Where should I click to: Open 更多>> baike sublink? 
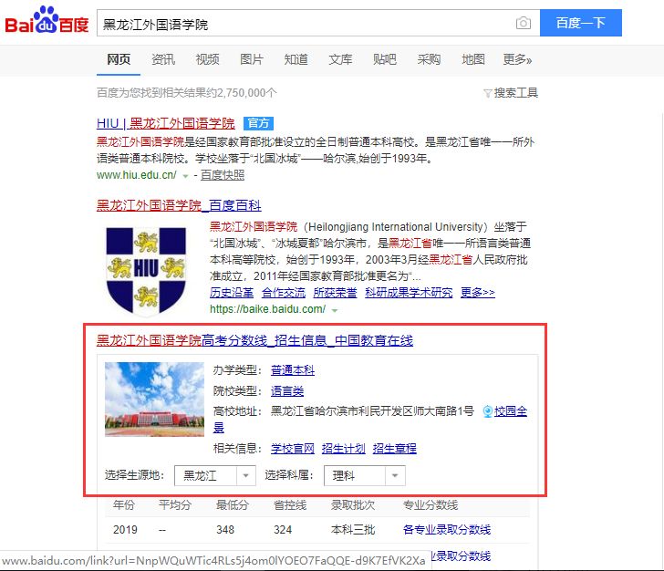pyautogui.click(x=478, y=293)
